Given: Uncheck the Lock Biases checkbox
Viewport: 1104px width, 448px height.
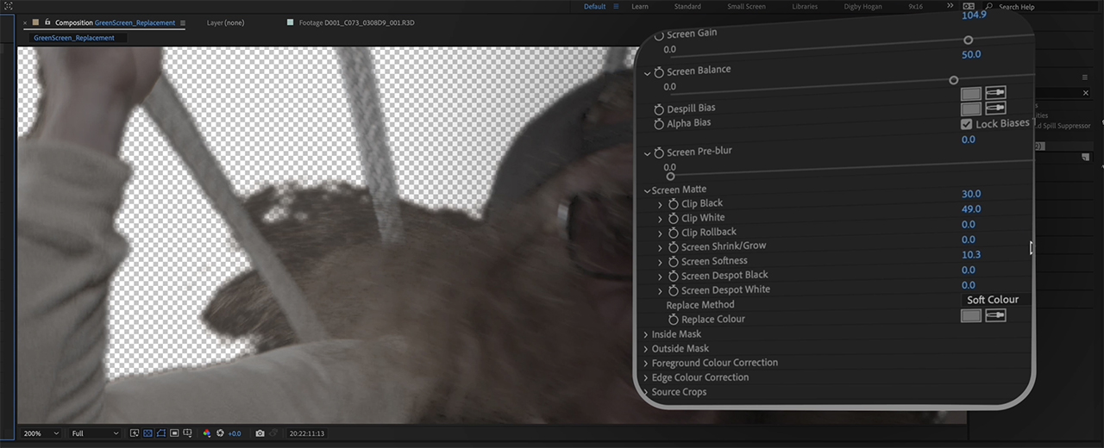Looking at the screenshot, I should click(x=967, y=124).
